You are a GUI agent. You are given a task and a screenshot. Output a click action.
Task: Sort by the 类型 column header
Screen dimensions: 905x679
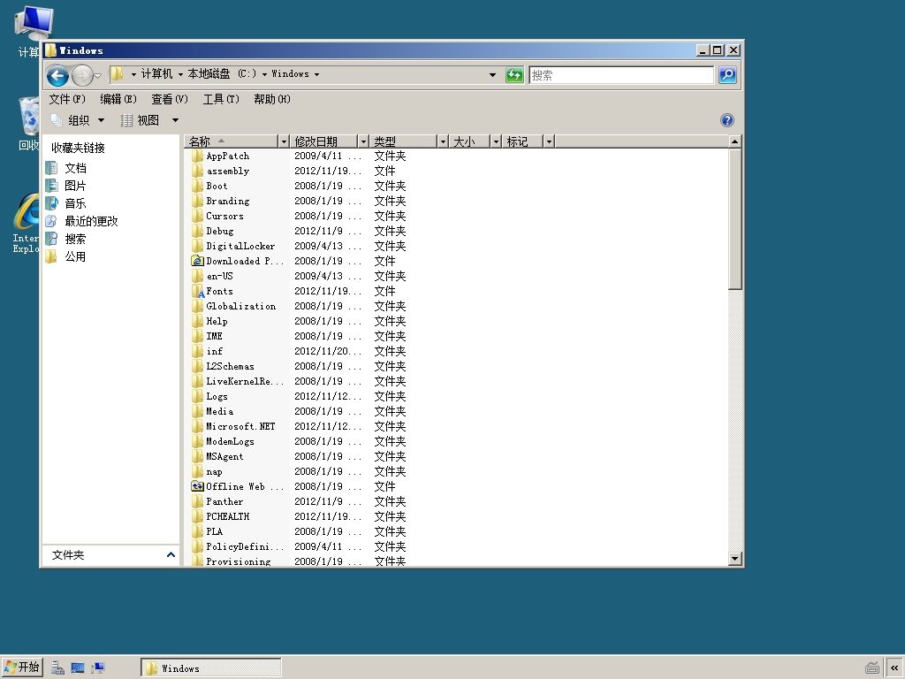[403, 141]
